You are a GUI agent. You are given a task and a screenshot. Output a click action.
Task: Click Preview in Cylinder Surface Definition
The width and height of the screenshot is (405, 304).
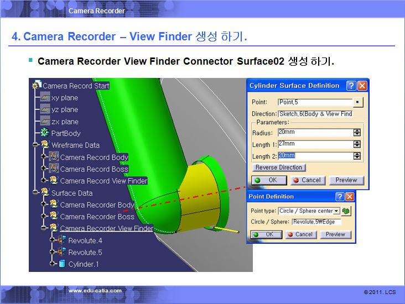[x=346, y=180]
